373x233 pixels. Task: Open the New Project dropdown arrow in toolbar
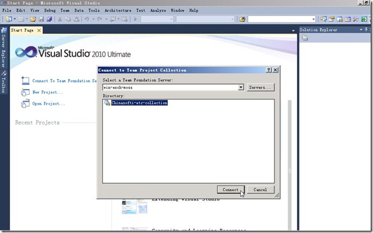tap(14, 19)
